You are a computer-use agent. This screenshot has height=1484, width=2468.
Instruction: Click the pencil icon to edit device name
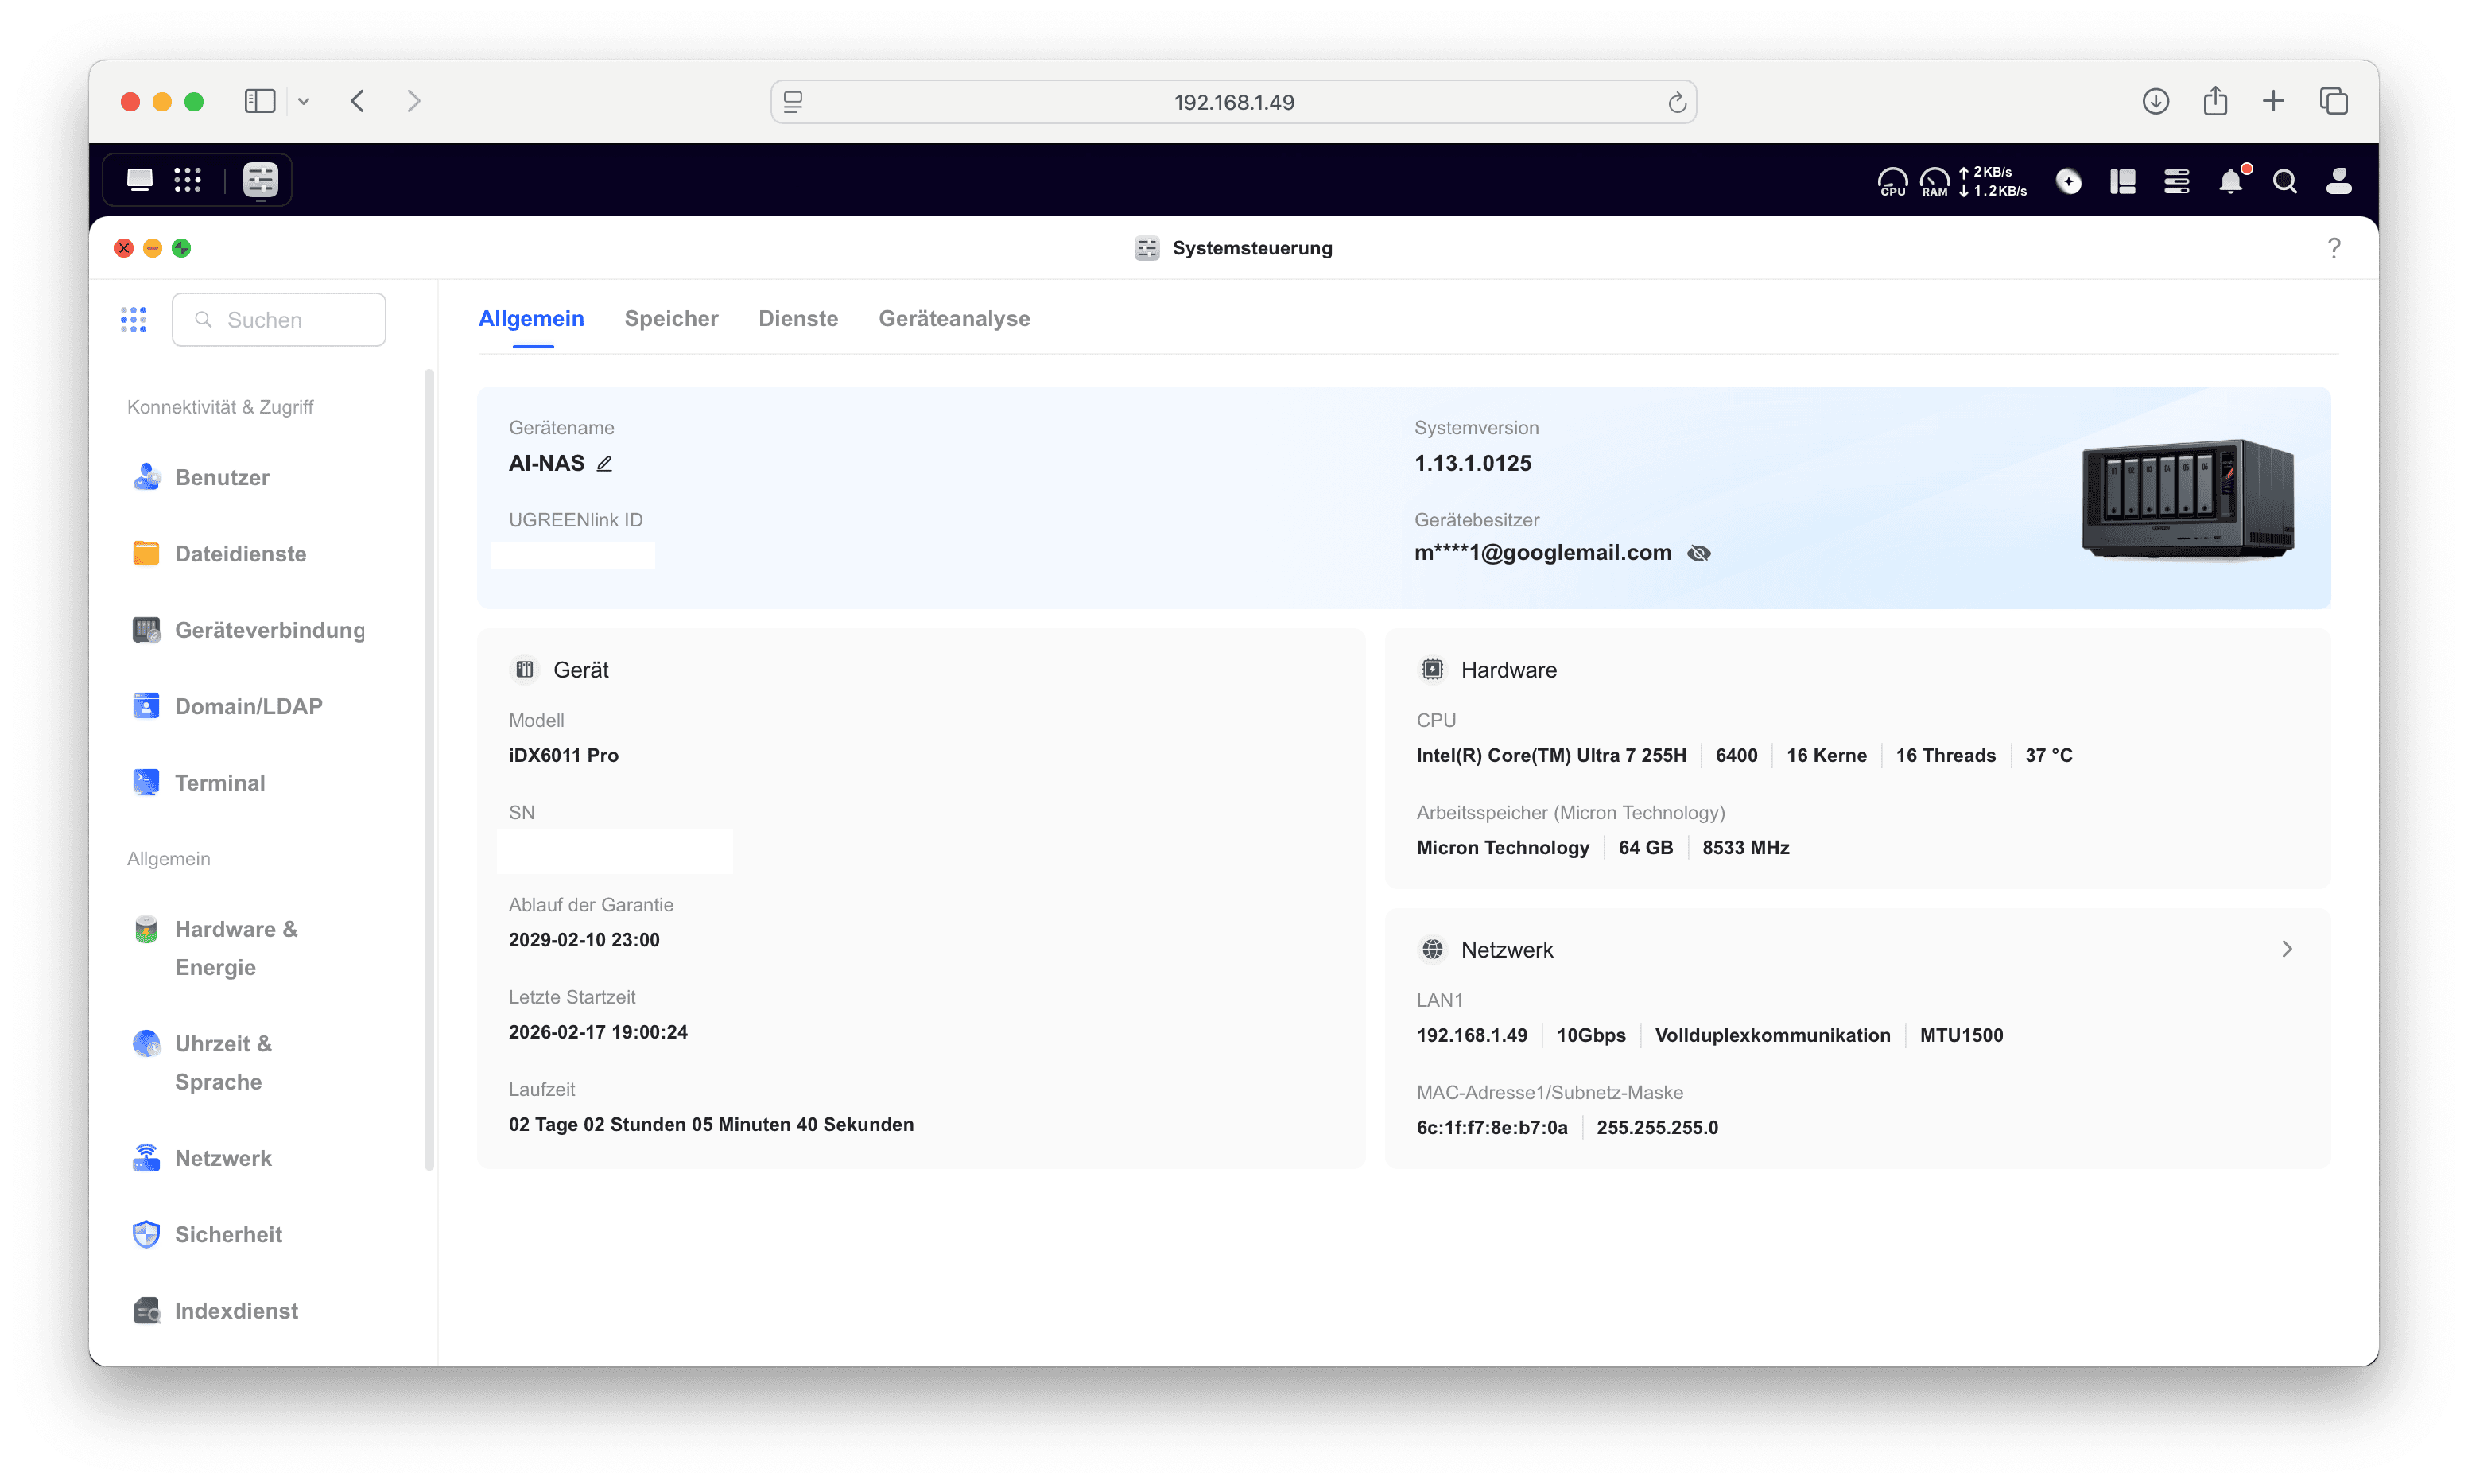click(x=603, y=464)
